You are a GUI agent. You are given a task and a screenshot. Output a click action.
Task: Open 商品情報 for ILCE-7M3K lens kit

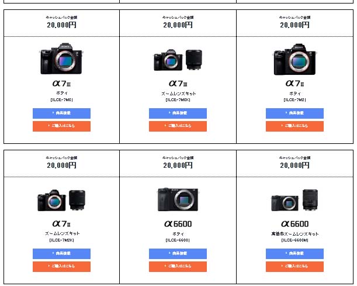tap(178, 113)
